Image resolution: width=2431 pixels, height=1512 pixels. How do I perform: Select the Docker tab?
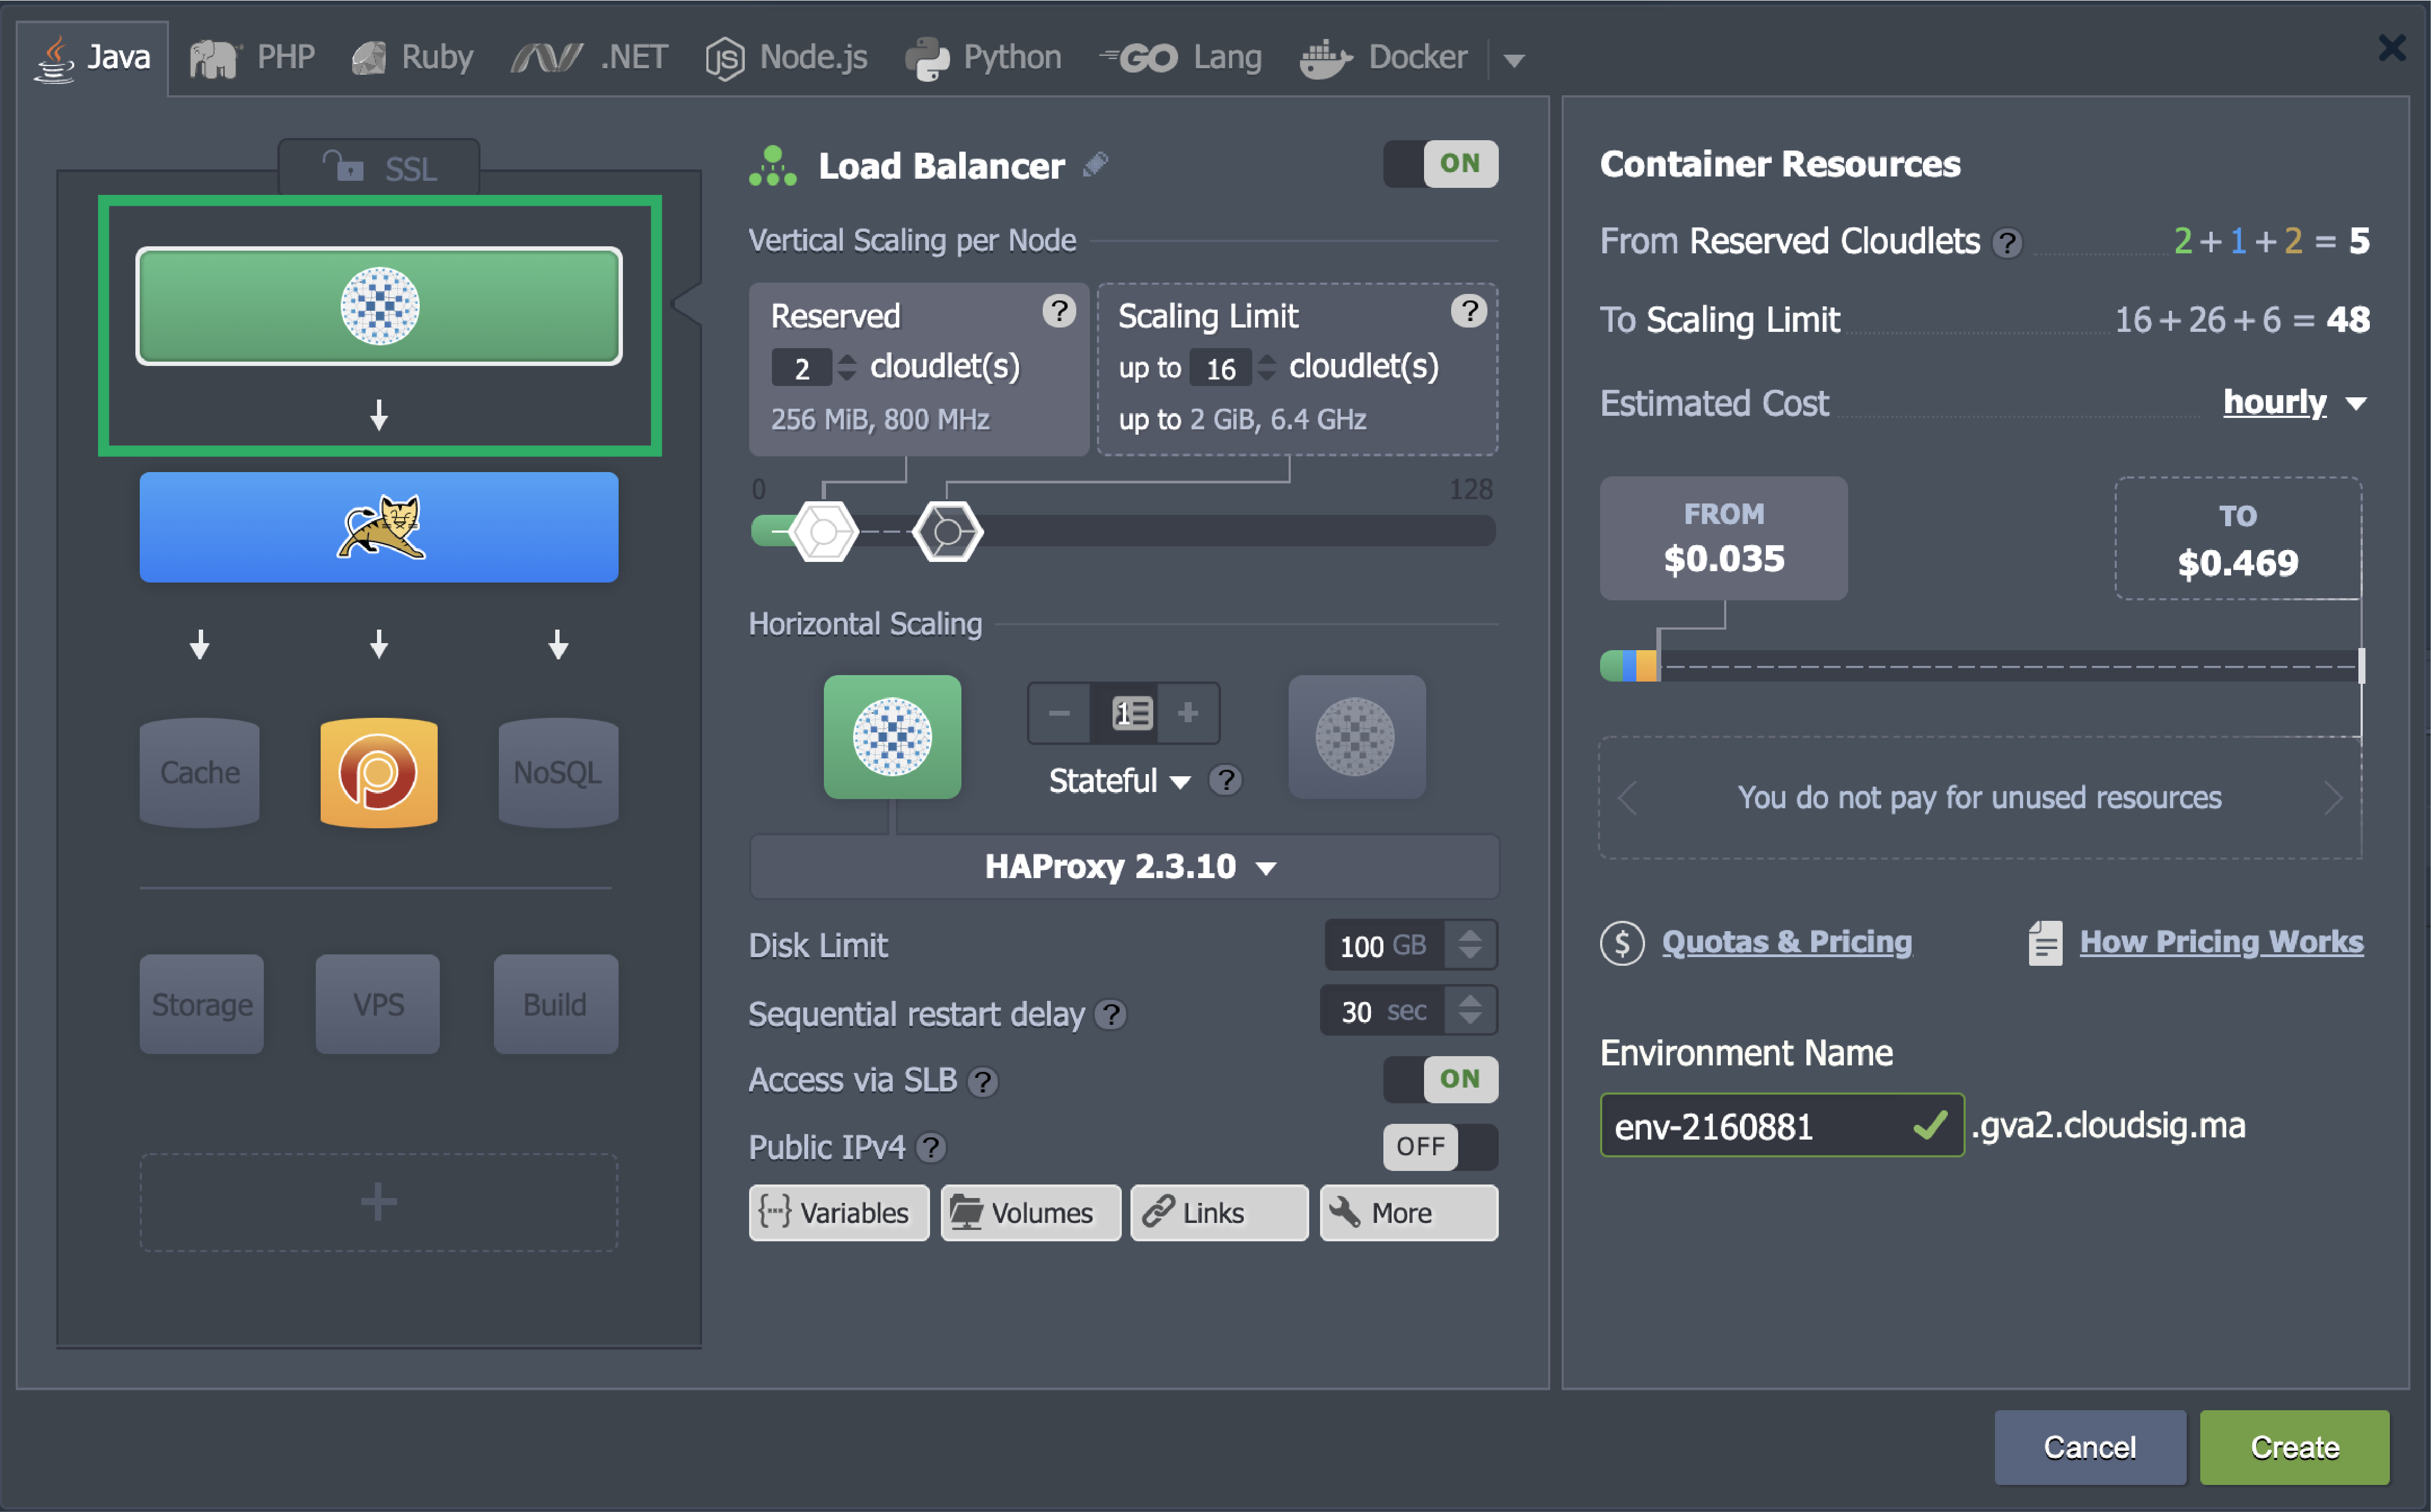click(x=1383, y=58)
